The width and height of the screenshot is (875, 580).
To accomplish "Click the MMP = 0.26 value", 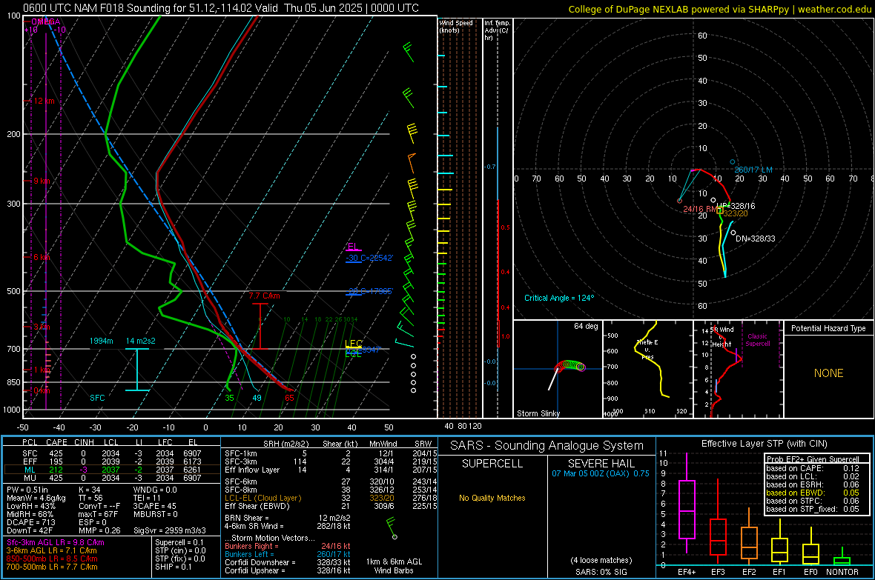I will pos(99,530).
